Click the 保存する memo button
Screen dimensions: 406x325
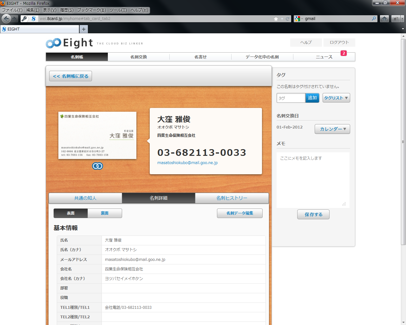313,215
